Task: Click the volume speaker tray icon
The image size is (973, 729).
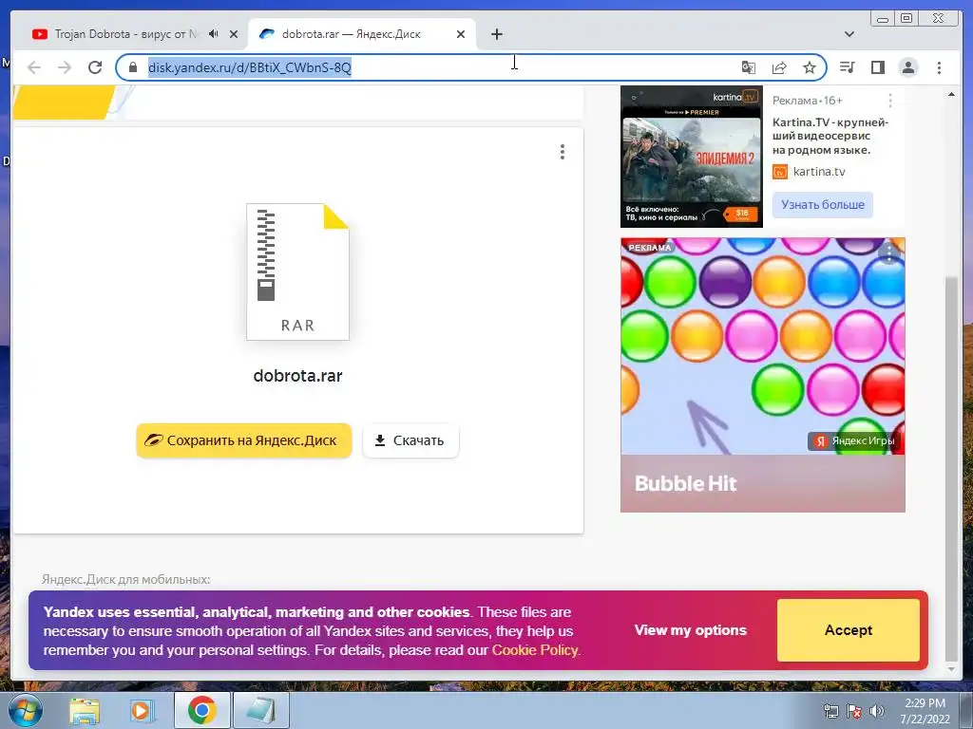Action: [876, 711]
